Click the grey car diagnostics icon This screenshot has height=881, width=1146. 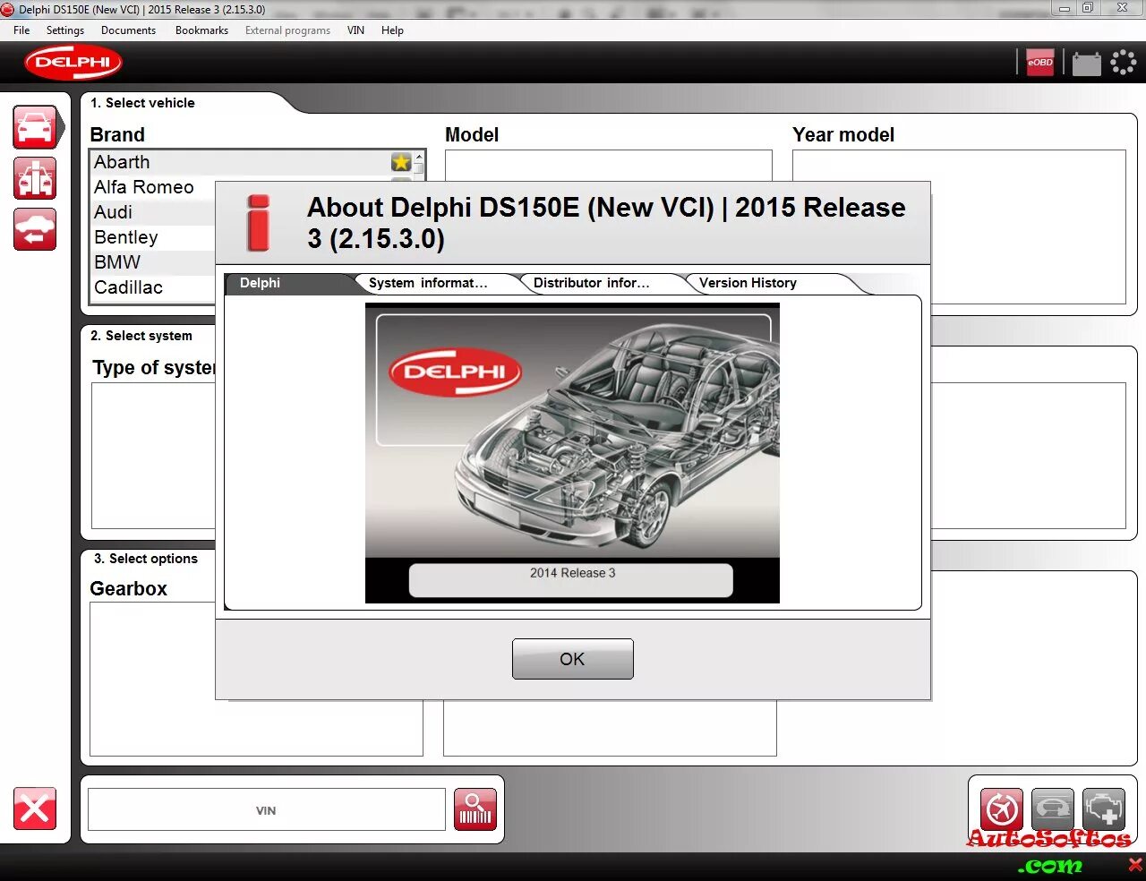point(1052,809)
